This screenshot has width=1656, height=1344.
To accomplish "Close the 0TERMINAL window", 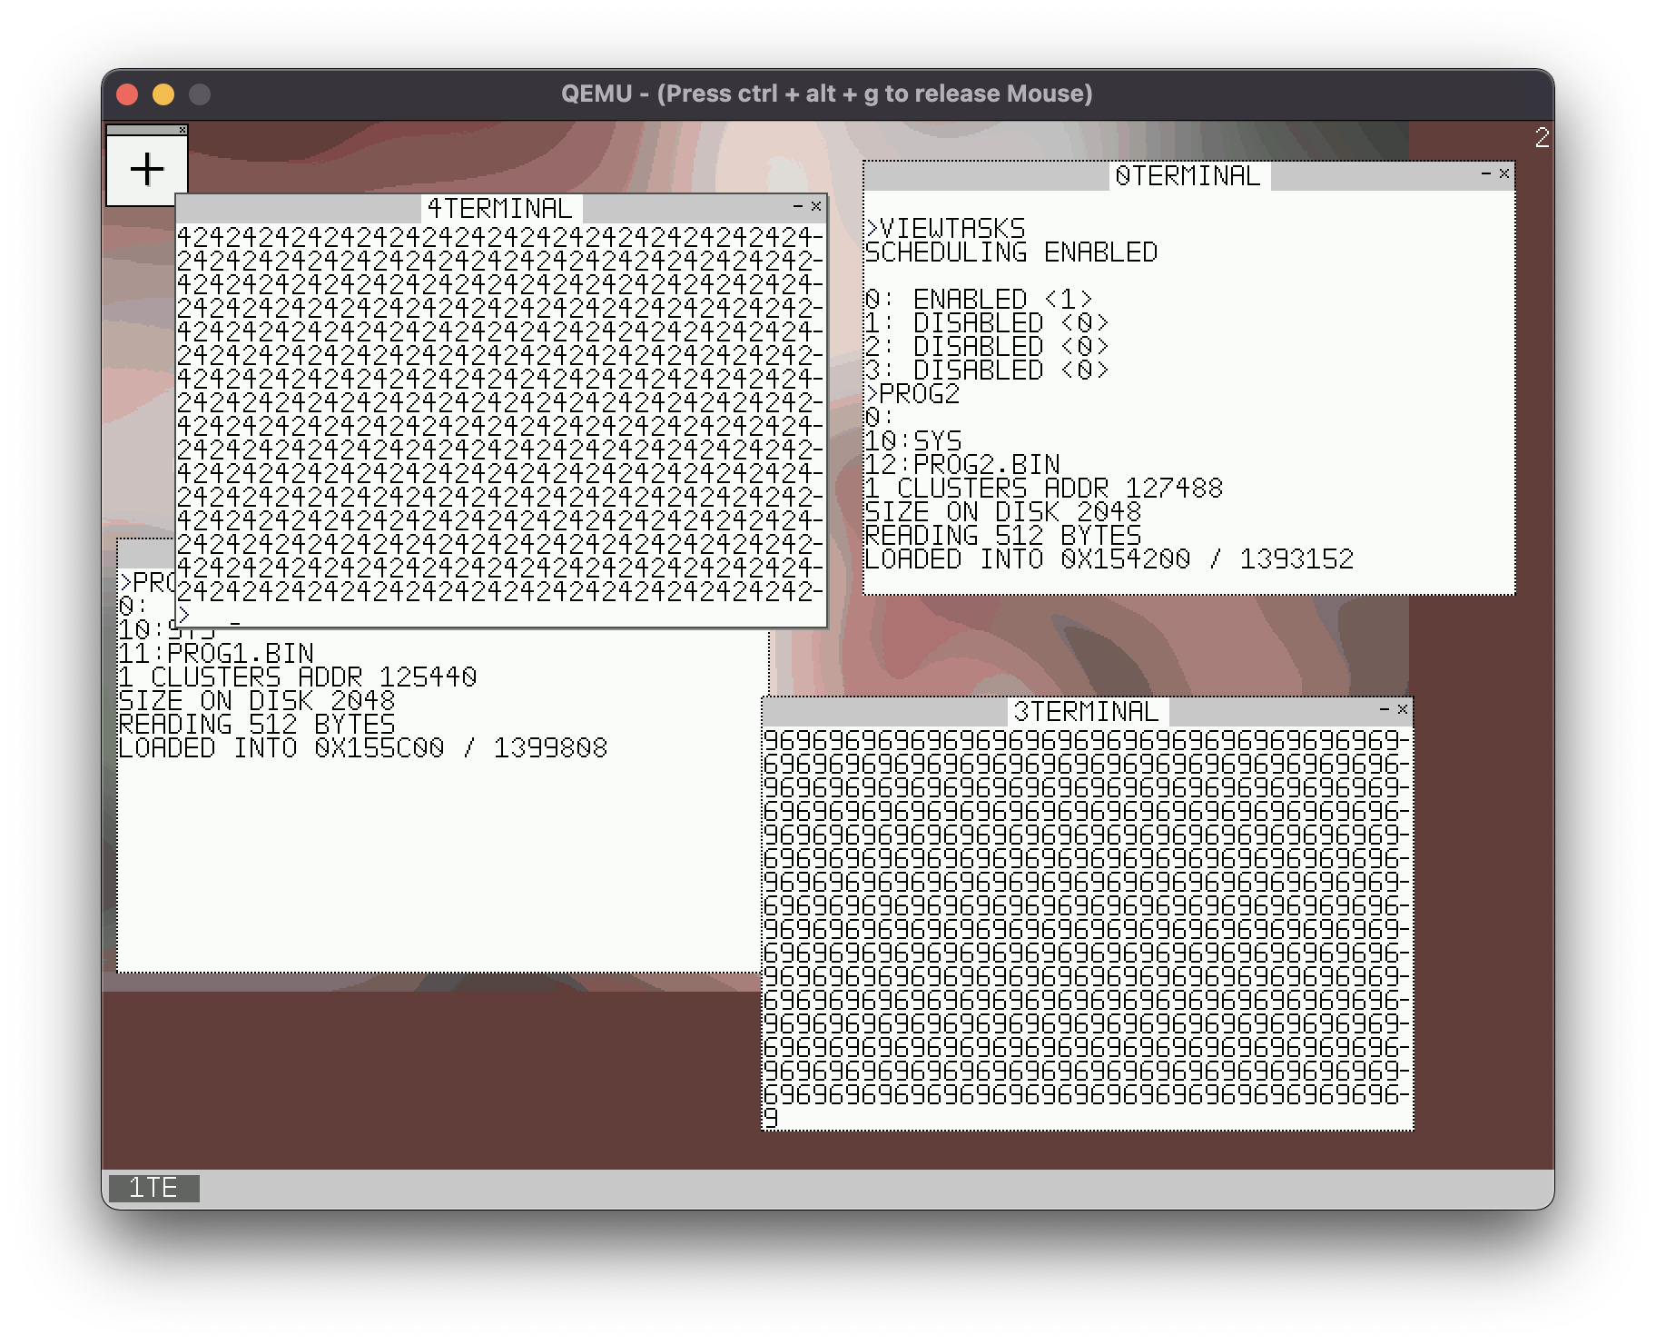I will point(1504,173).
